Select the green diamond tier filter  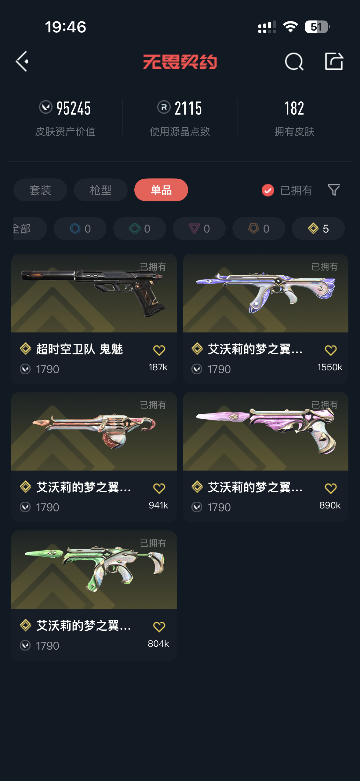[140, 229]
